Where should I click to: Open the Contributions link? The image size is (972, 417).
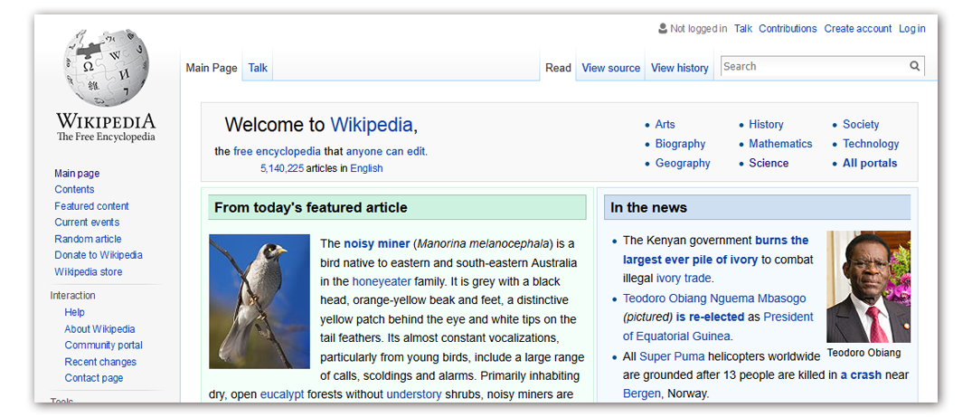coord(788,29)
